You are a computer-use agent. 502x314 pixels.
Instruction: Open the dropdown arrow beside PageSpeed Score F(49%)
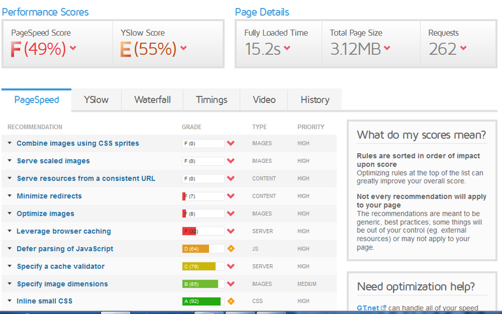(x=73, y=48)
